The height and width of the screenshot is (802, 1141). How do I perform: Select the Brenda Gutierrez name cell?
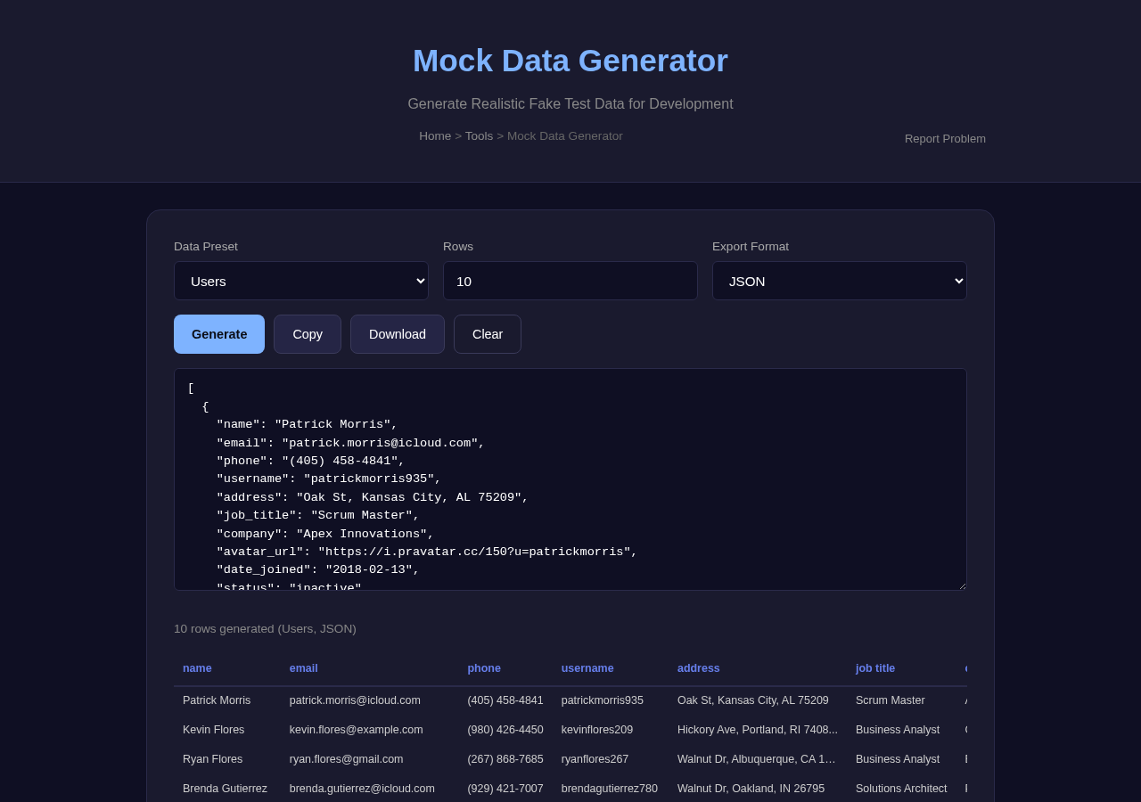point(225,789)
